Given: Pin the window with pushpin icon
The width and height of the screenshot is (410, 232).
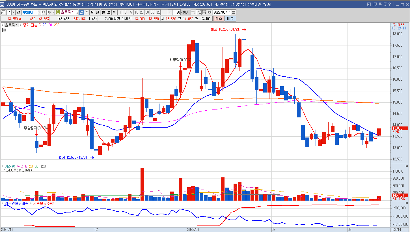Looking at the screenshot, I should pyautogui.click(x=380, y=4).
